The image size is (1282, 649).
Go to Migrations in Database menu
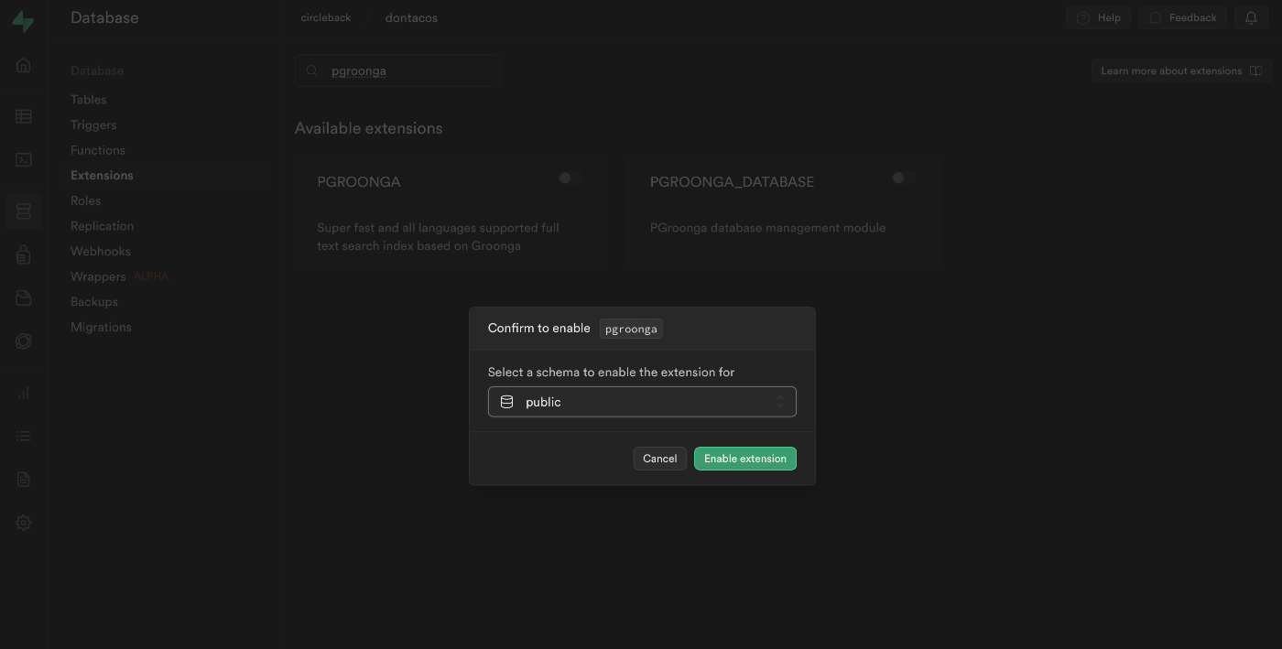[101, 327]
